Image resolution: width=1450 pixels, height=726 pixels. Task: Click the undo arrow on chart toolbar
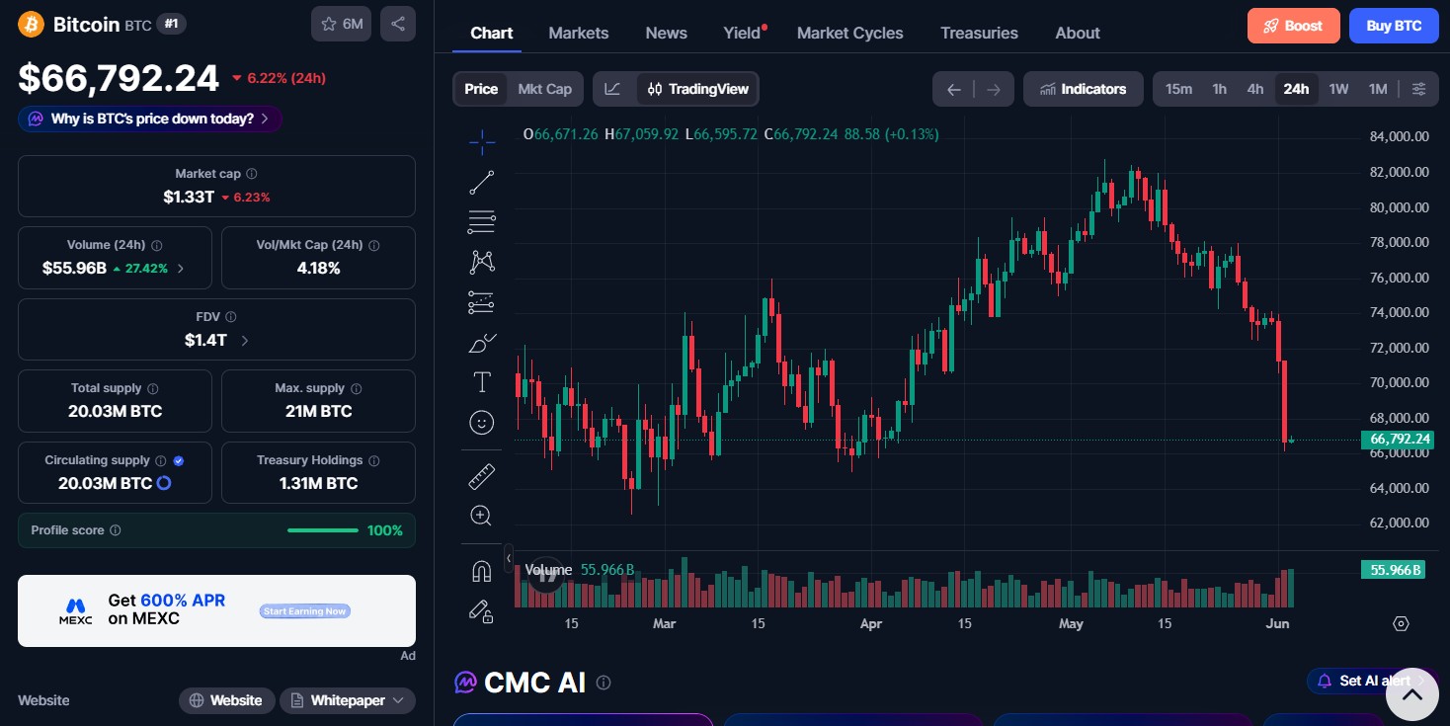953,89
